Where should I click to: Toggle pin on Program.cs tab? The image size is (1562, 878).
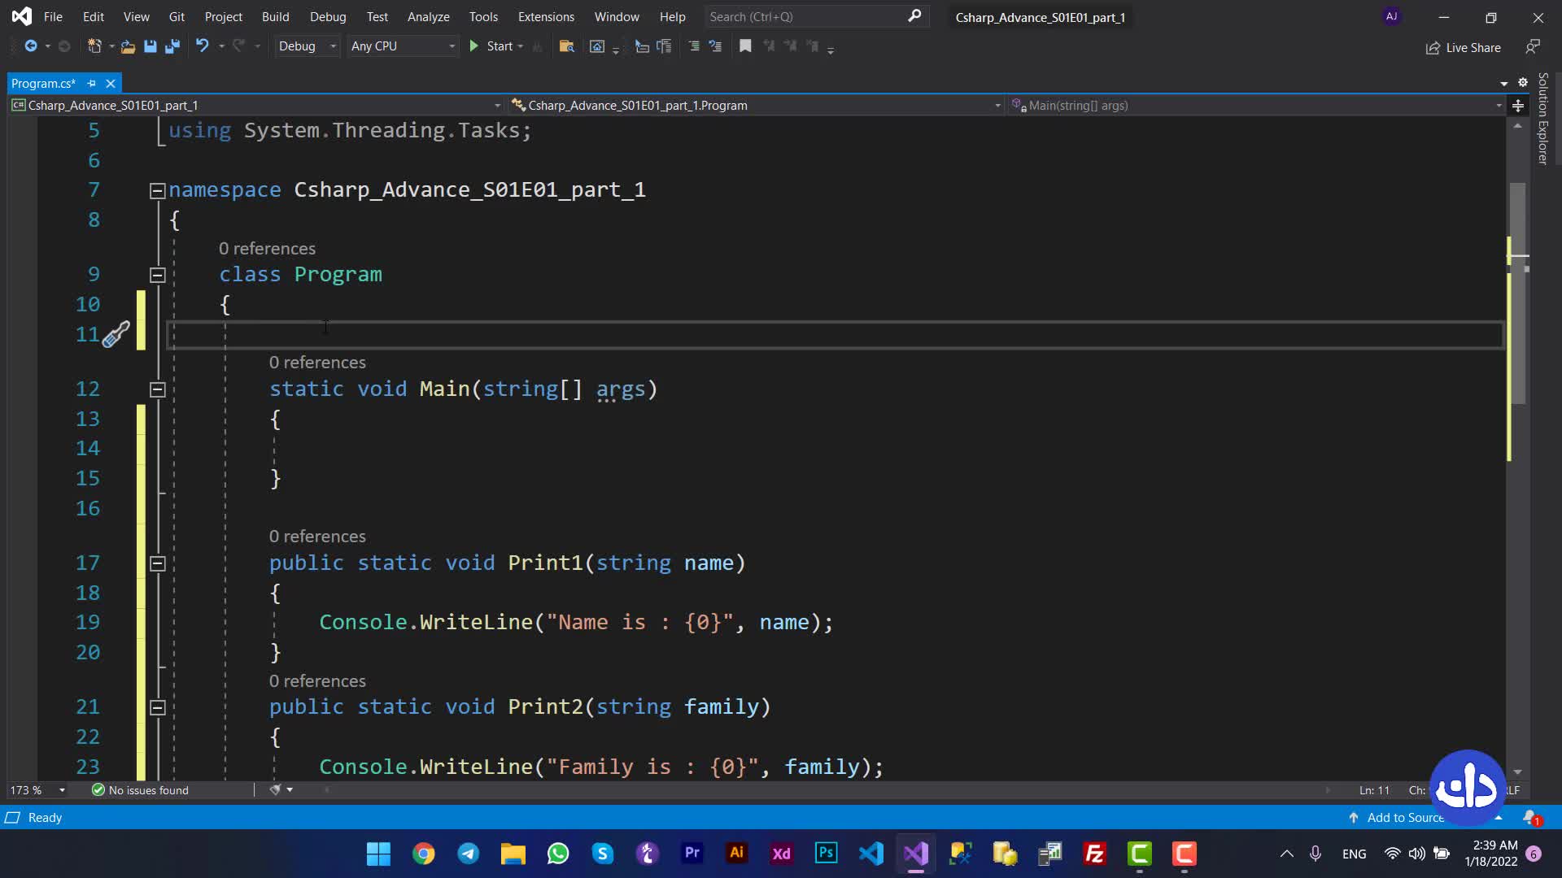(x=91, y=83)
